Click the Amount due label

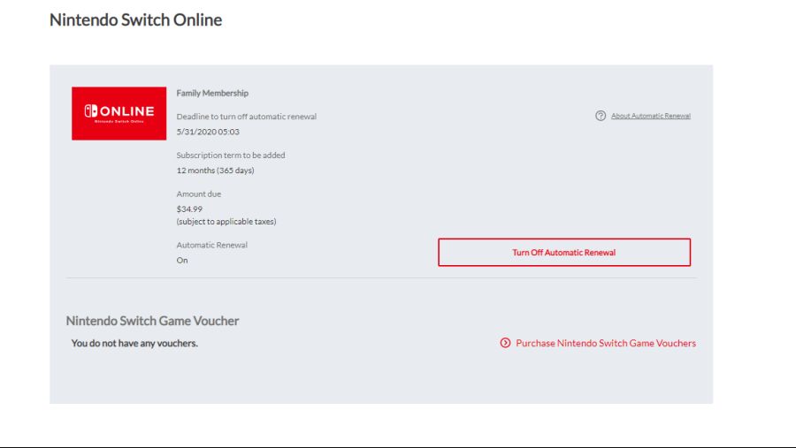tap(198, 194)
